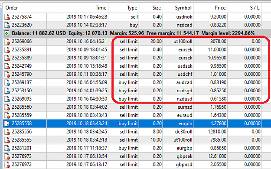Click the audcad symbol cell
The height and width of the screenshot is (169, 271).
click(184, 82)
